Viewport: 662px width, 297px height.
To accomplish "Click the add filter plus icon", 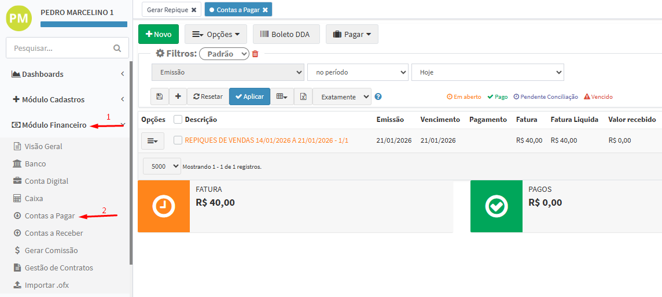I will [178, 96].
